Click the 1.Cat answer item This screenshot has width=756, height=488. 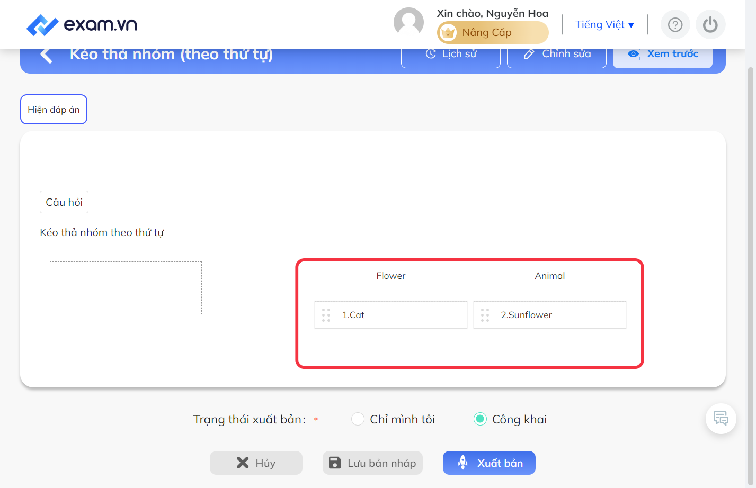(x=391, y=315)
